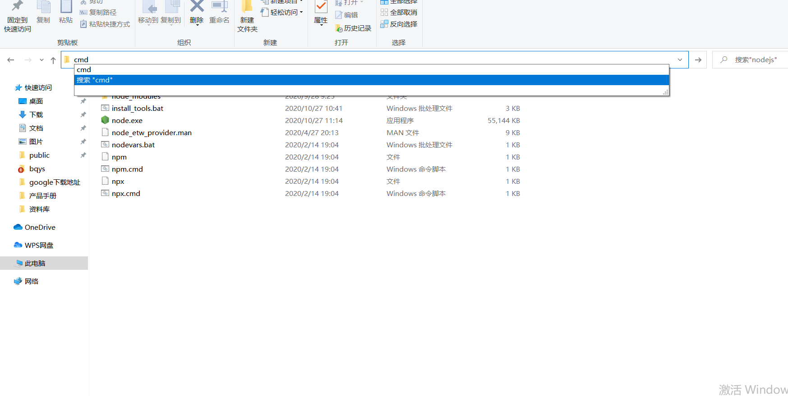Open the recent locations dropdown arrow
The image size is (788, 396).
tap(41, 60)
